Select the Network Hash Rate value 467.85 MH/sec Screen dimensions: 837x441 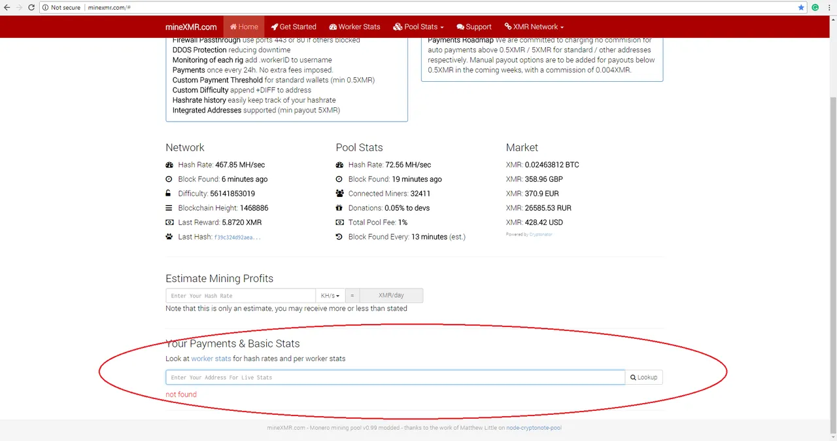click(x=240, y=165)
